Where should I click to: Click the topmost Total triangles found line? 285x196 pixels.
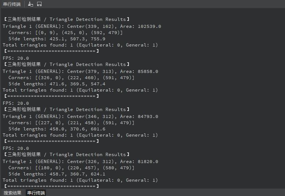[x=80, y=45]
